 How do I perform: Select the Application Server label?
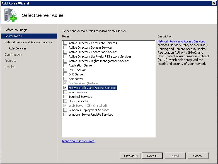(x=81, y=65)
